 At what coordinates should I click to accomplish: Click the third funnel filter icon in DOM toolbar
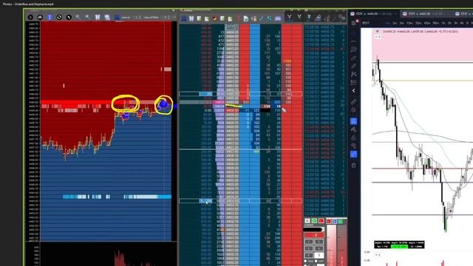click(x=309, y=16)
